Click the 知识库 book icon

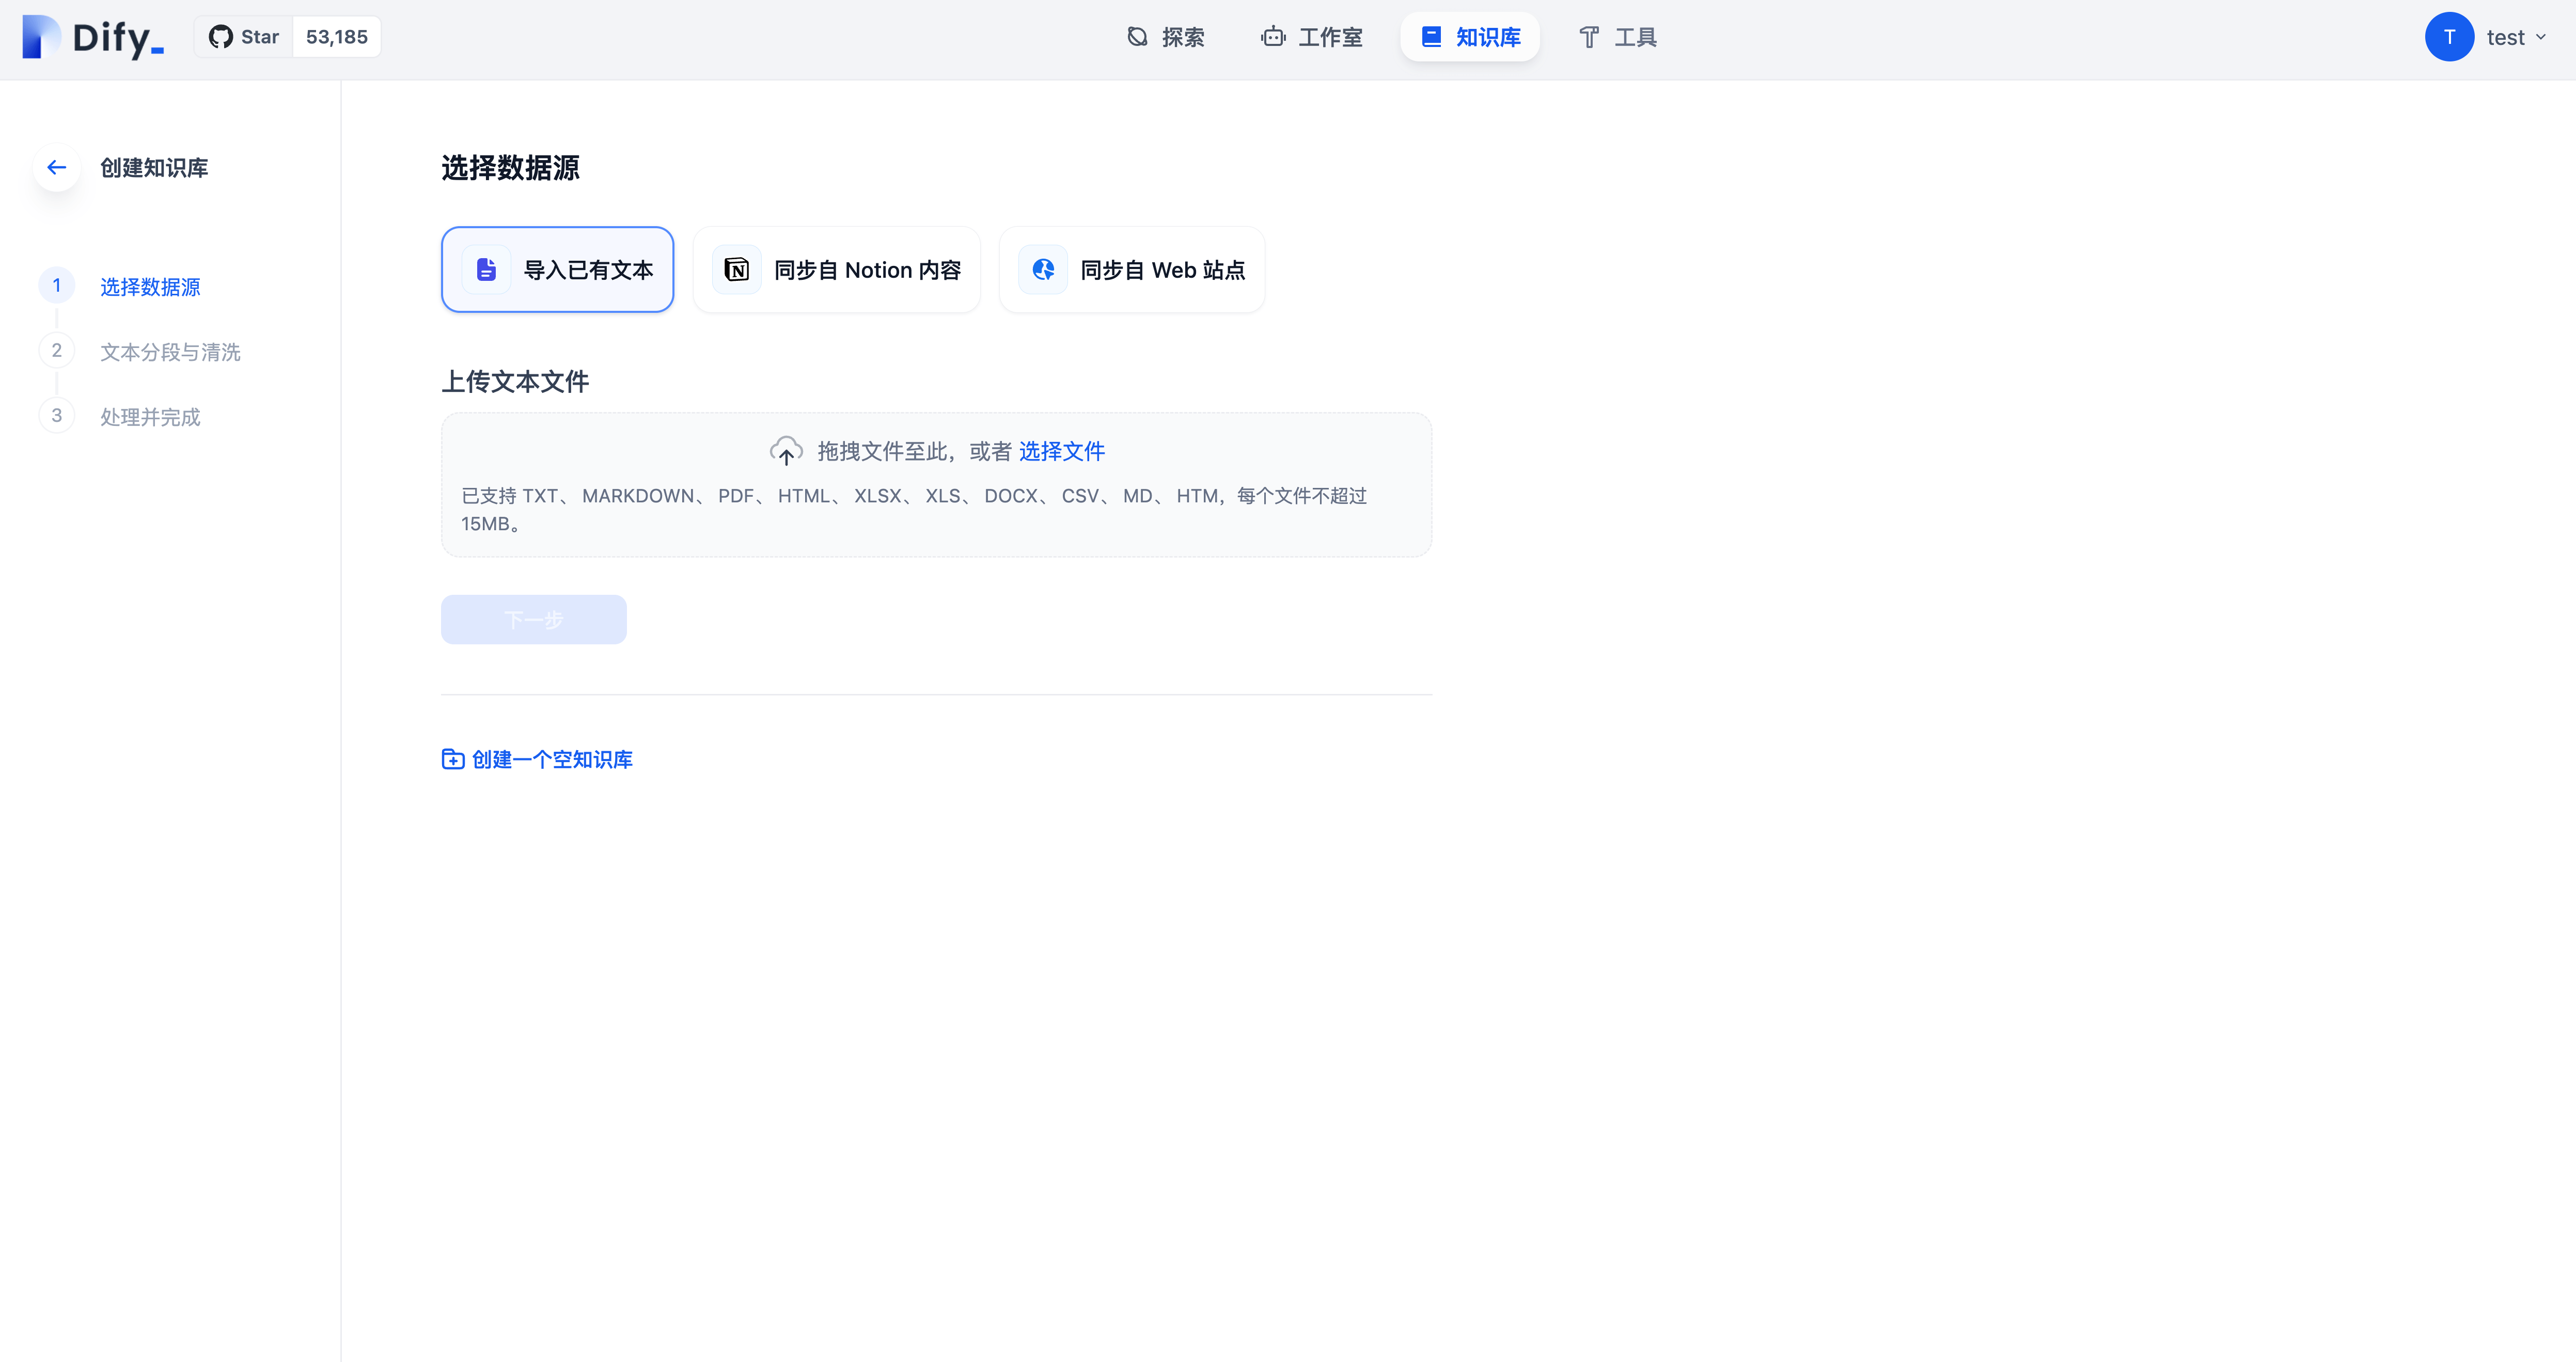(x=1431, y=37)
